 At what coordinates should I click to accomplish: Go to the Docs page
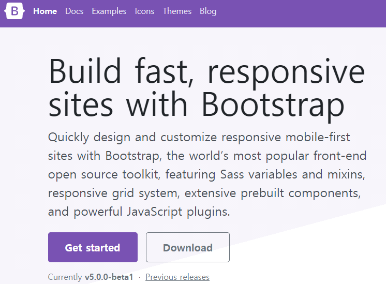(x=75, y=11)
